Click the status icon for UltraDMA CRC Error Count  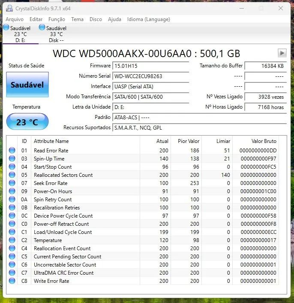[12, 273]
